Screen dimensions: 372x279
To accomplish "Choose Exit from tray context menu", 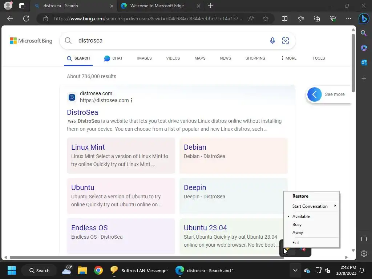I will pyautogui.click(x=312, y=242).
